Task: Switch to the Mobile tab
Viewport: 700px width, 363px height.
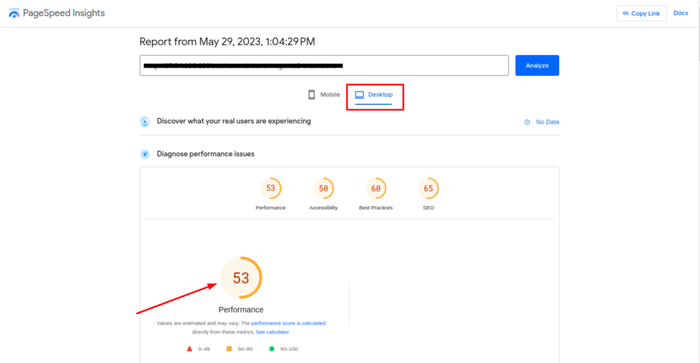Action: 324,95
